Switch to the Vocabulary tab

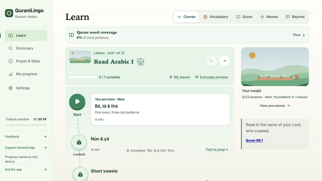[x=216, y=17]
